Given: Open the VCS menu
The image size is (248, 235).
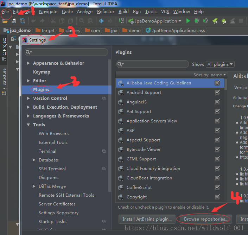Looking at the screenshot, I should coord(165,12).
